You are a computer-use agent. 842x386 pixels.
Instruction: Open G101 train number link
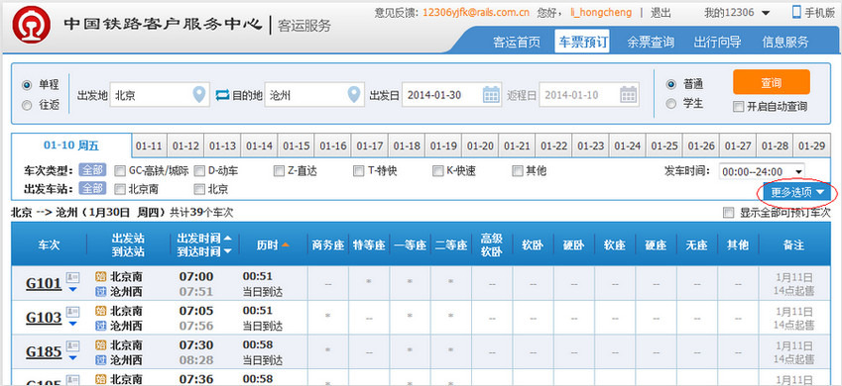point(44,284)
